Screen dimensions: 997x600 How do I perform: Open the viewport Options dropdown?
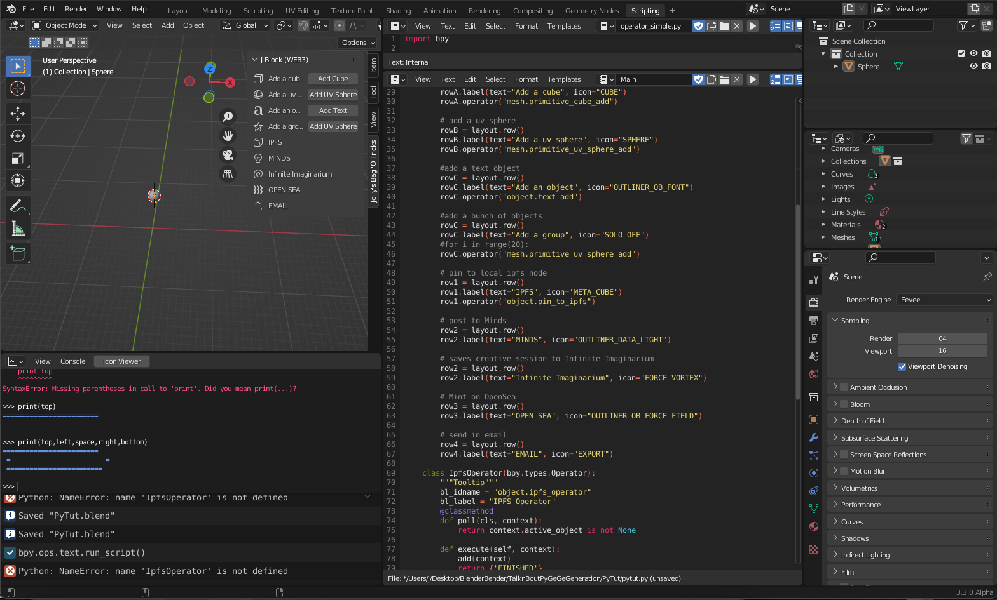[357, 43]
